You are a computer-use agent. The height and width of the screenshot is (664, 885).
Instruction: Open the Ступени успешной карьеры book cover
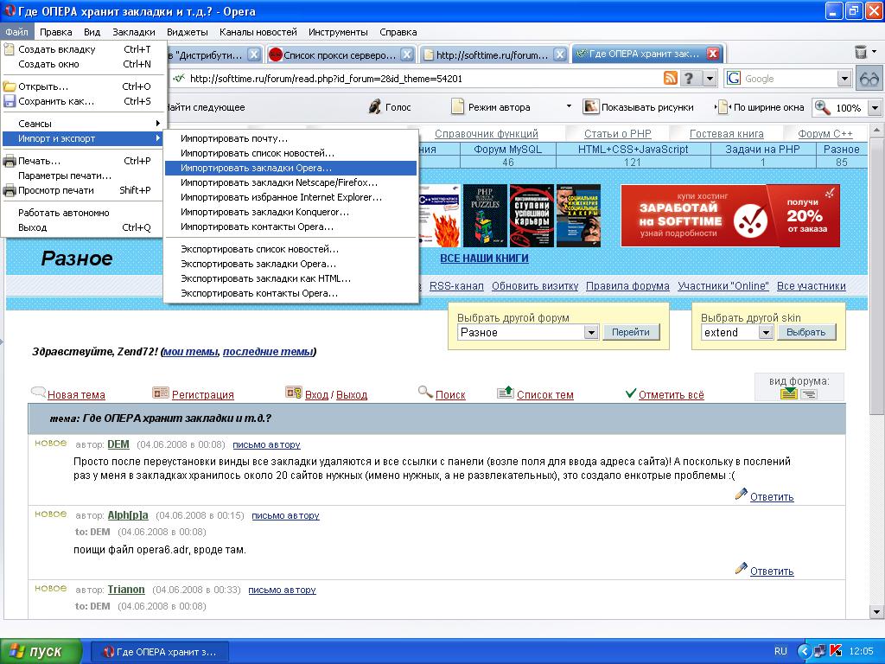point(532,215)
